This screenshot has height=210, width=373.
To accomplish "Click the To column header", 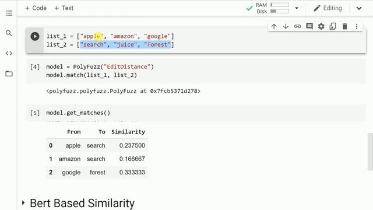I will 102,132.
